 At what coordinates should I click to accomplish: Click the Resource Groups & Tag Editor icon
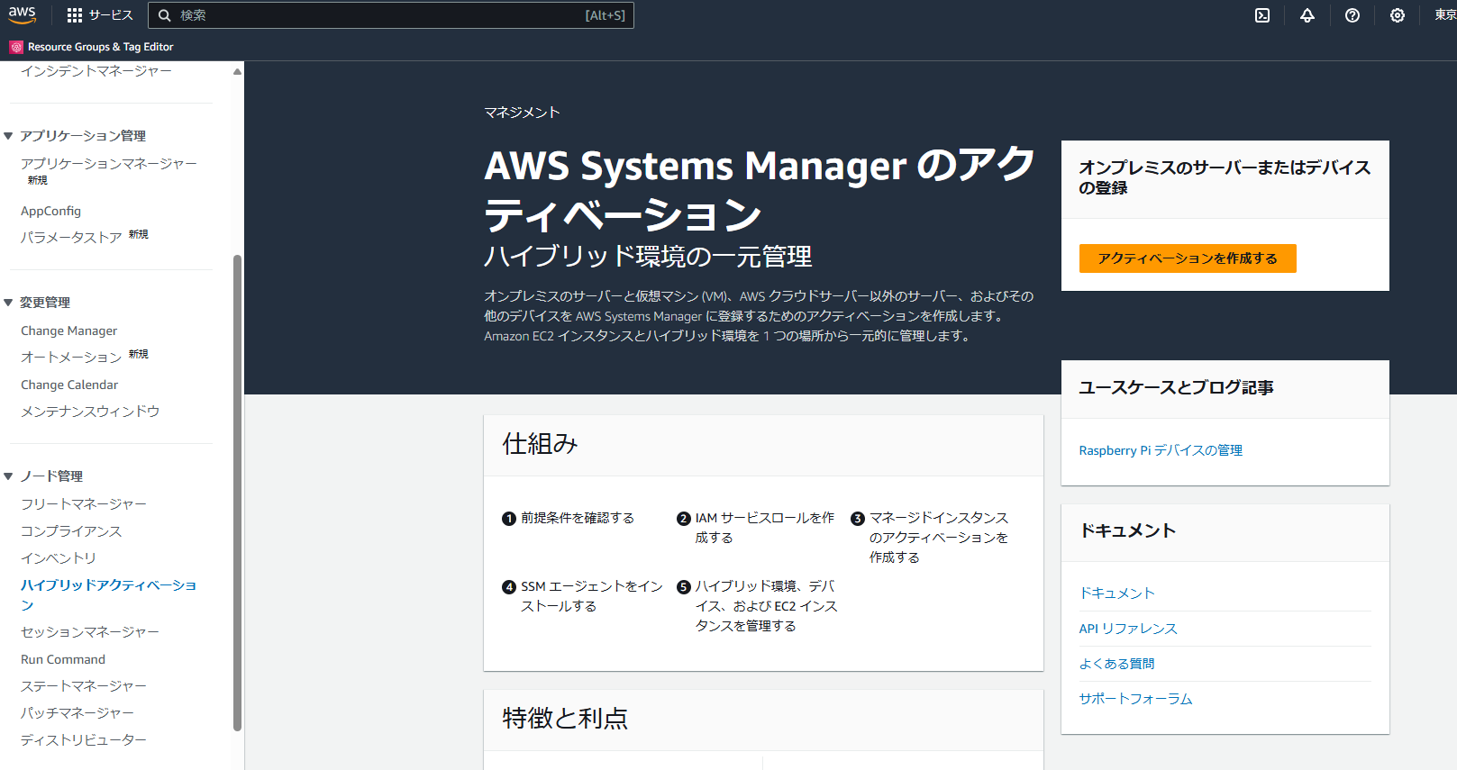[16, 47]
